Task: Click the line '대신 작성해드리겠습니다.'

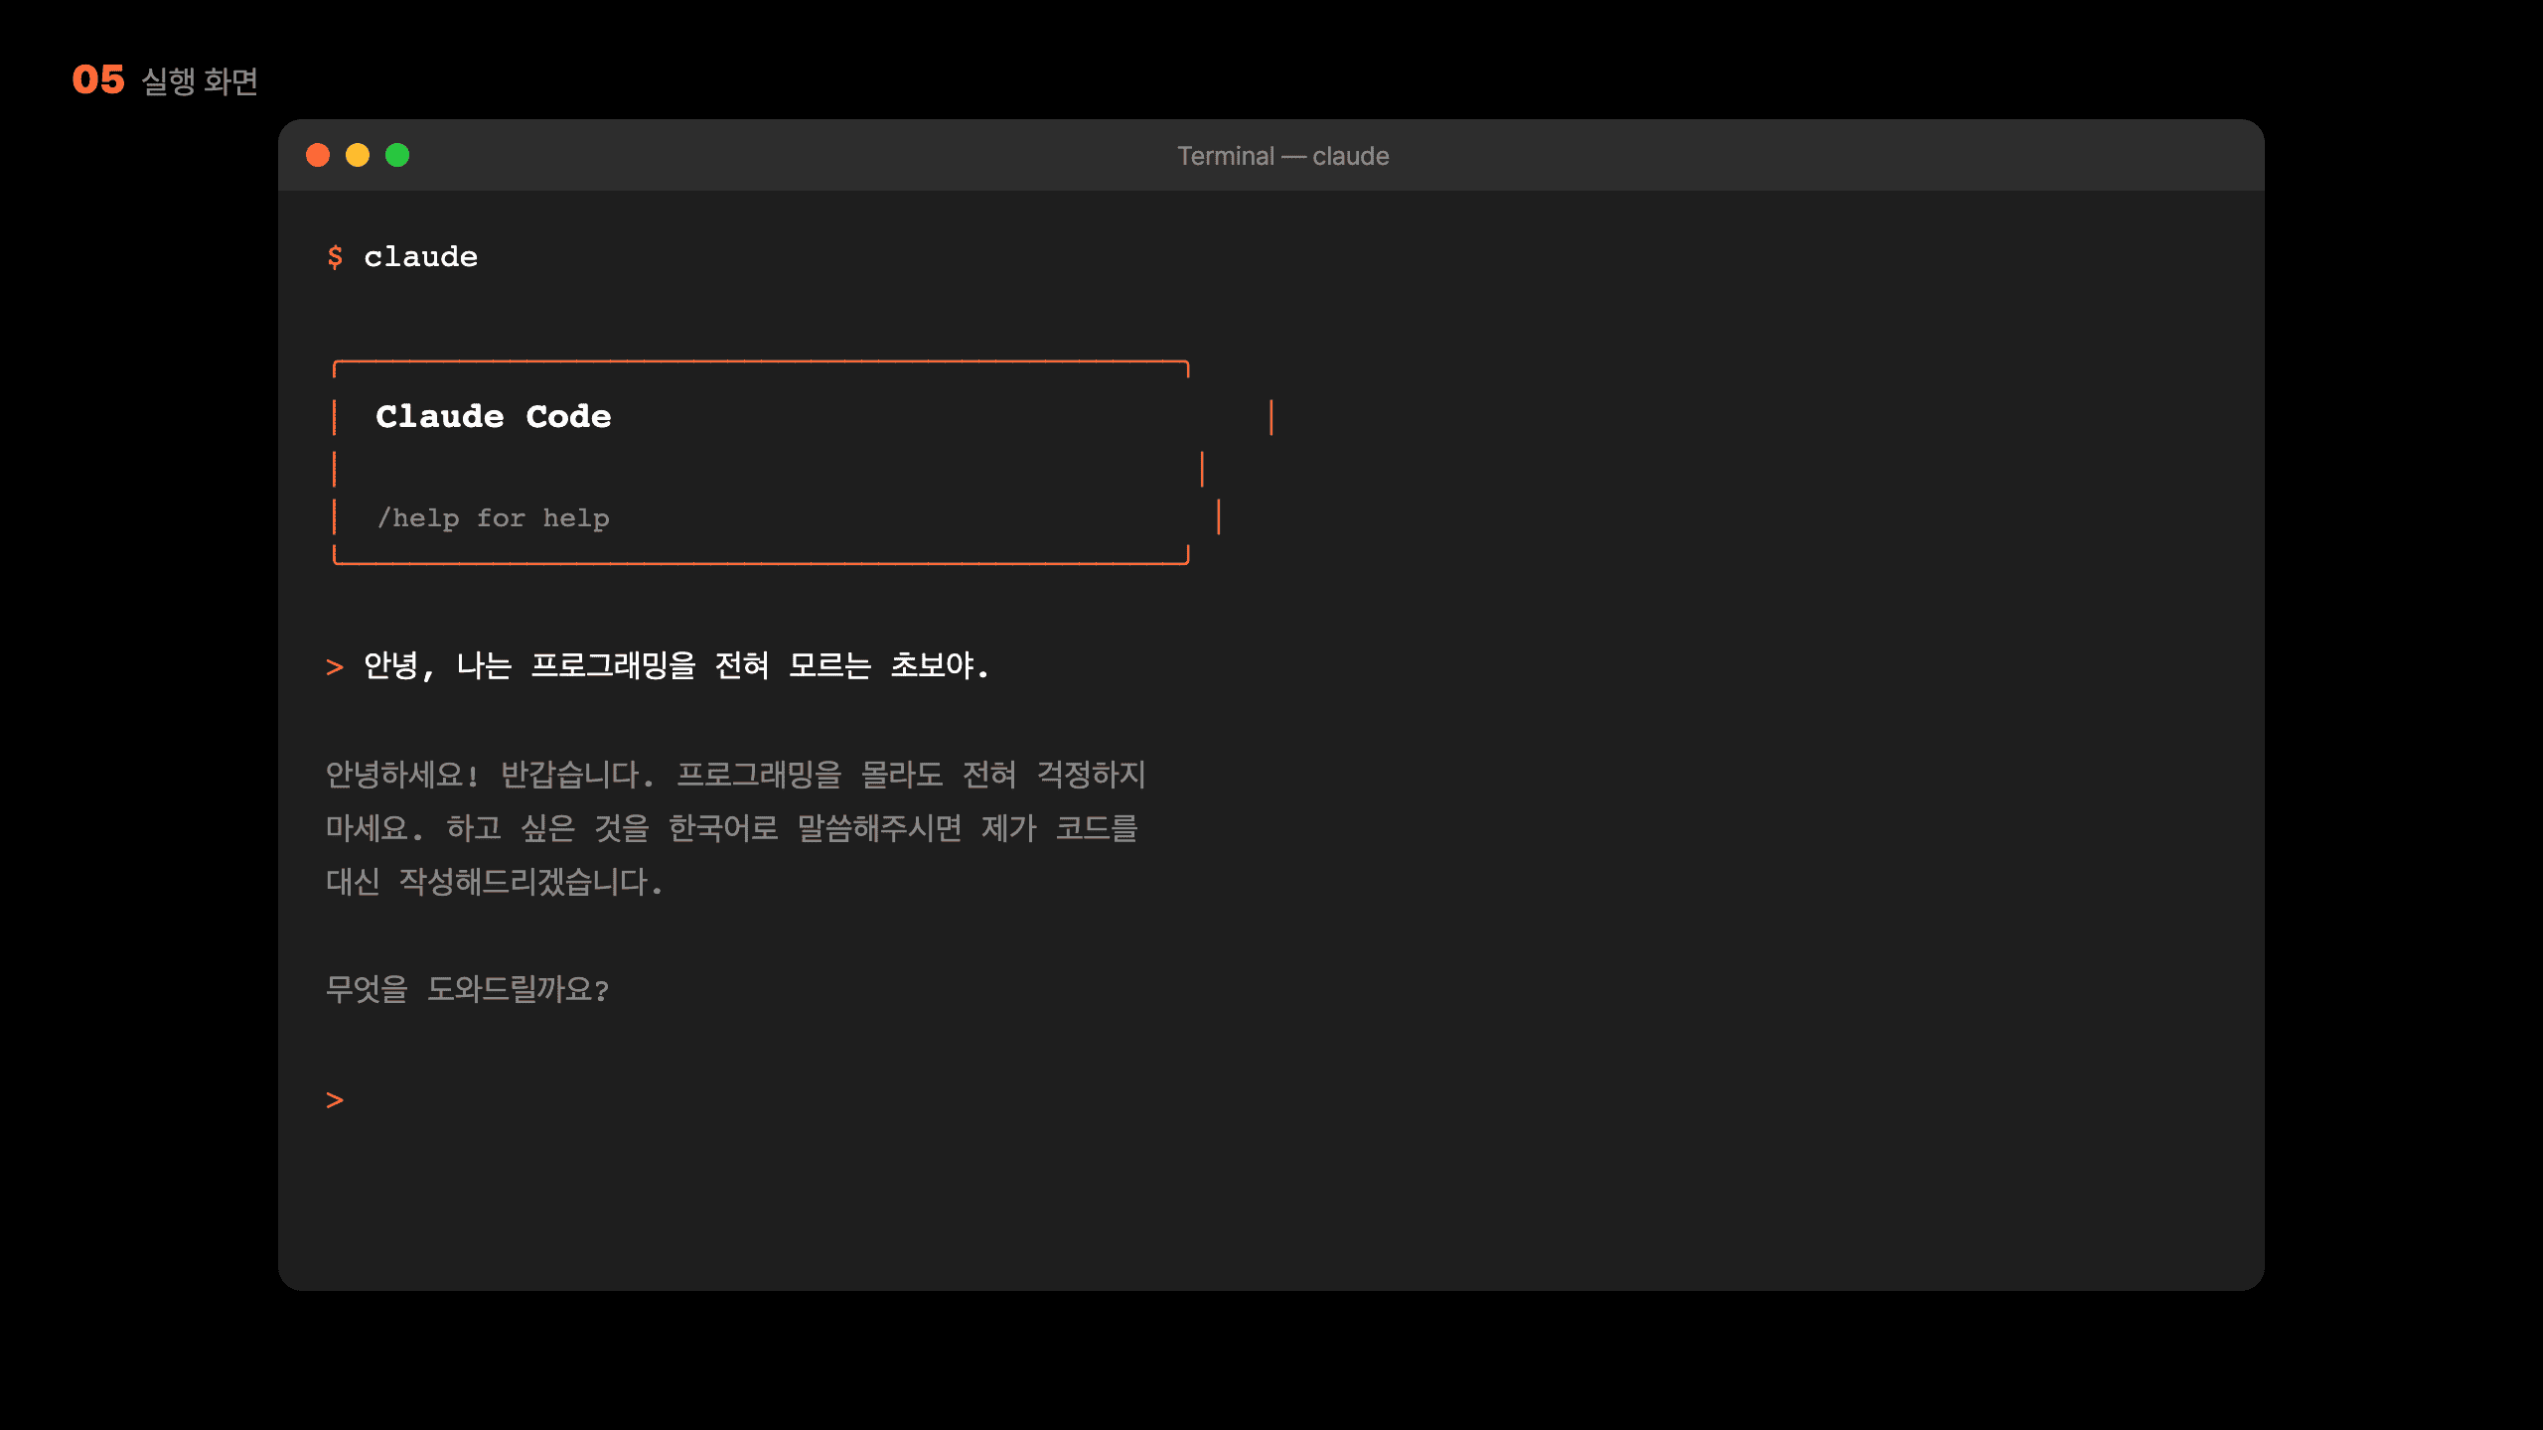Action: (x=495, y=882)
